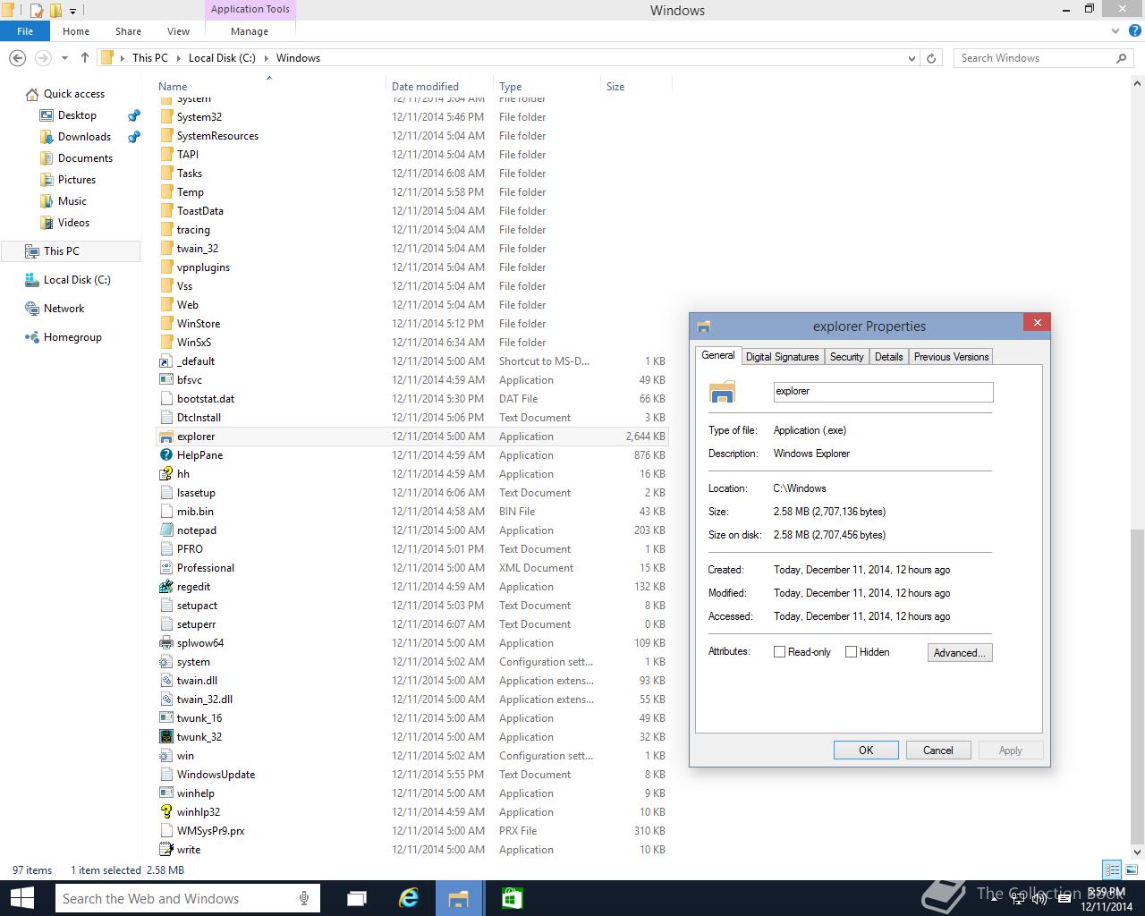Screen dimensions: 1145x916
Task: Select Network in navigation pane
Action: coord(64,309)
